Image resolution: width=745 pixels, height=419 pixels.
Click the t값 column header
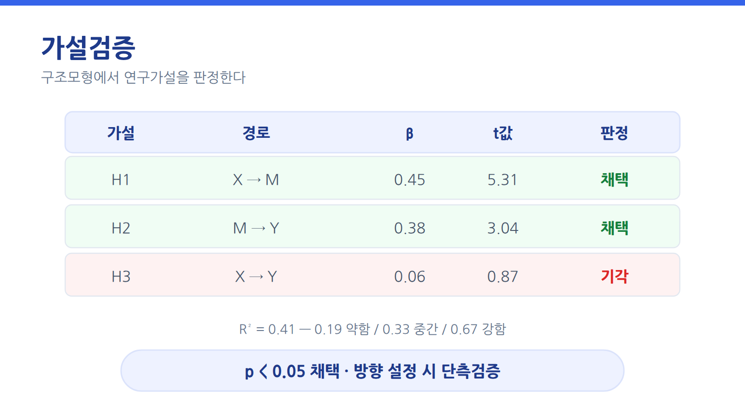coord(503,133)
